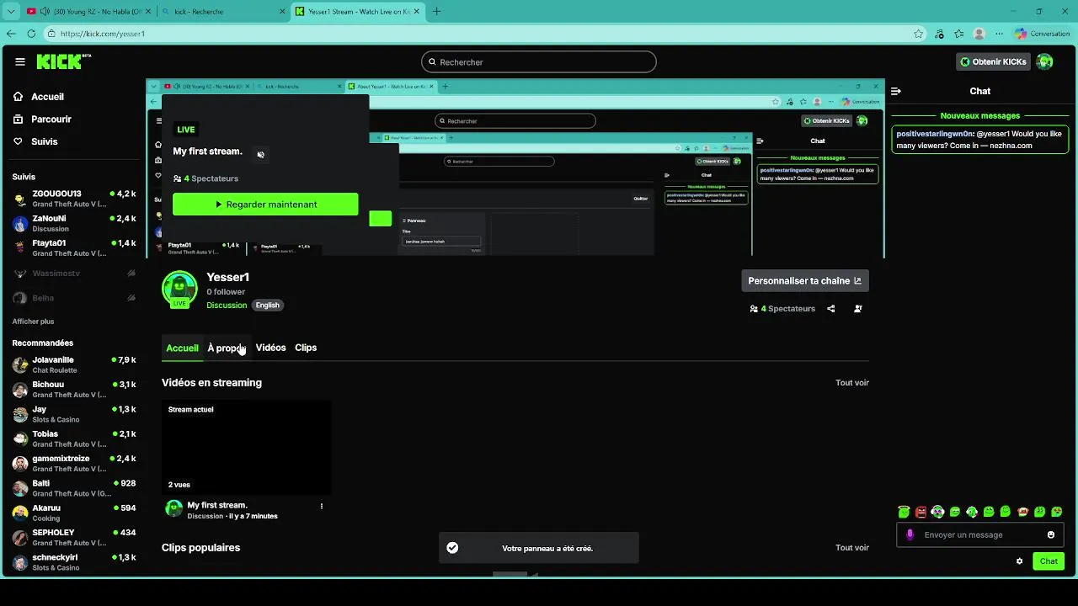Select the Accueil channel tab

tap(182, 348)
